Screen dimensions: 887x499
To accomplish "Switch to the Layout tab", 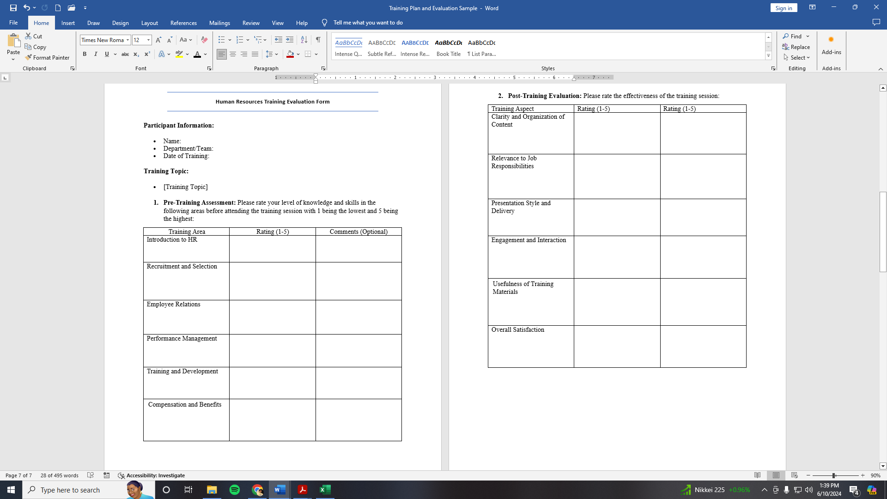I will [x=149, y=23].
